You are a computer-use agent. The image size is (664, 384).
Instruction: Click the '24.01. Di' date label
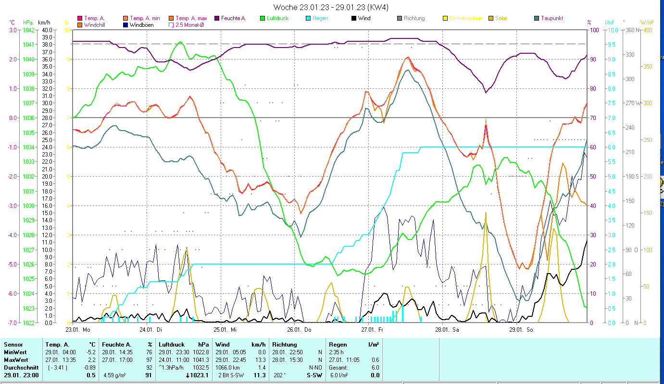150,330
